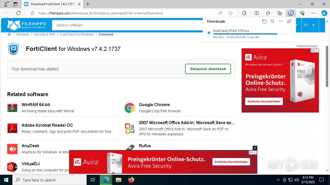
Task: Open WinRAR 64-bit software link
Action: (x=36, y=105)
